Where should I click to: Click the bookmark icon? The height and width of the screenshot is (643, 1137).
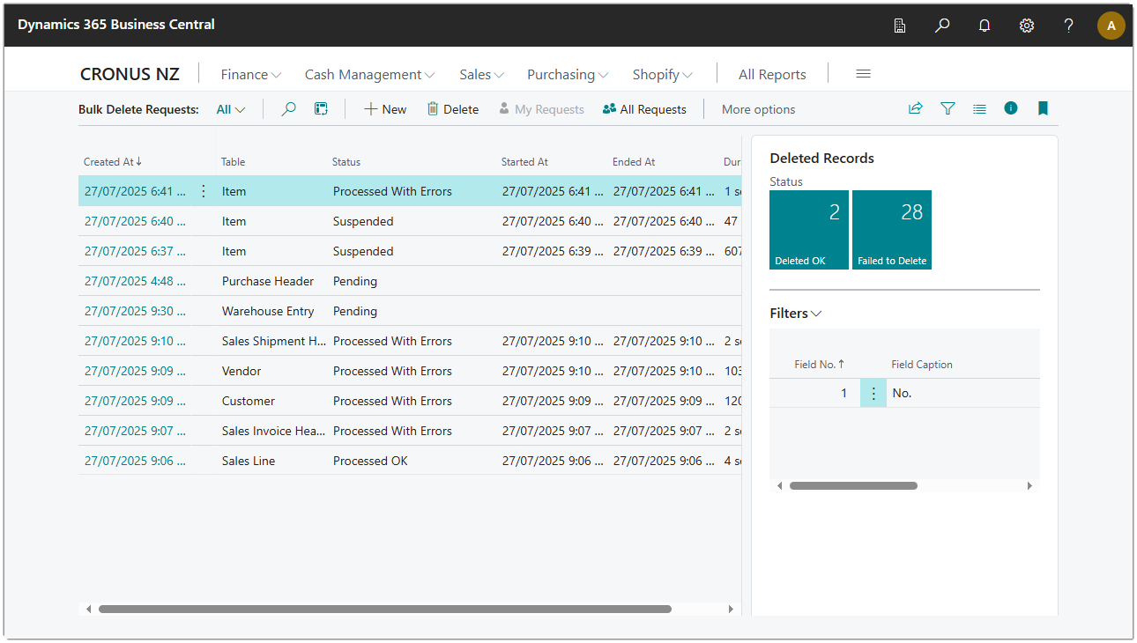point(1043,108)
